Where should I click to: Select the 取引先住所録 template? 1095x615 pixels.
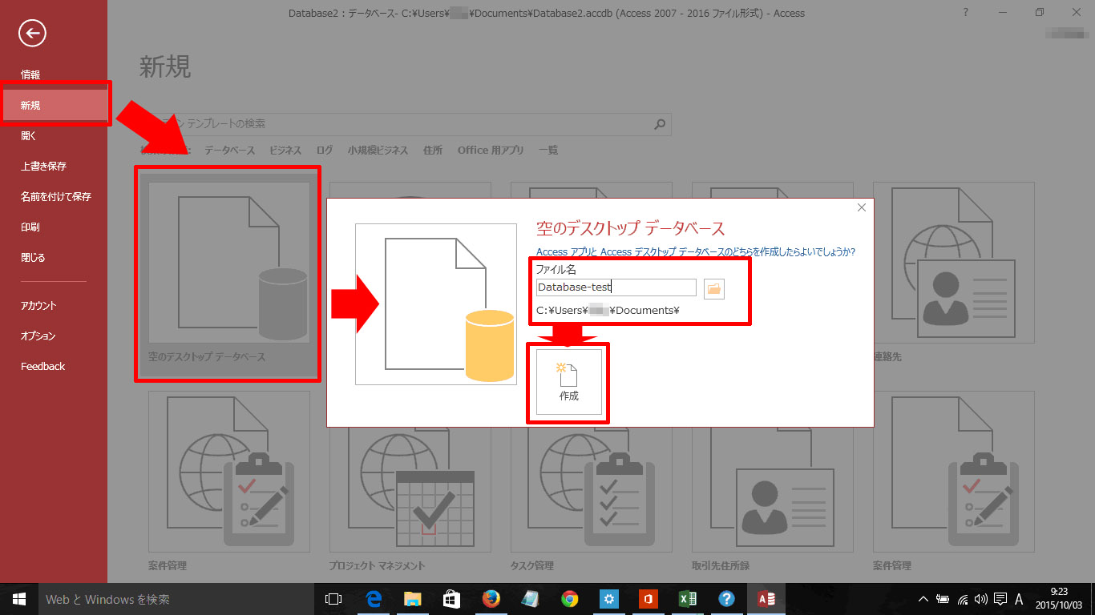coord(772,482)
